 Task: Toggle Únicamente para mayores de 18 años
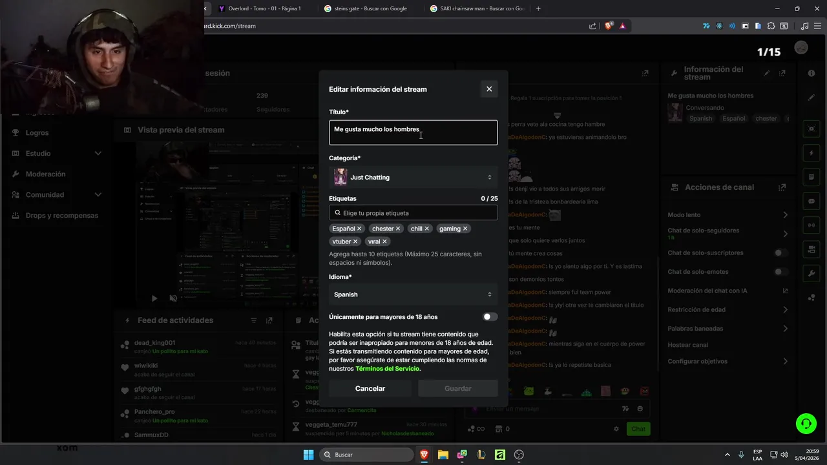(490, 317)
